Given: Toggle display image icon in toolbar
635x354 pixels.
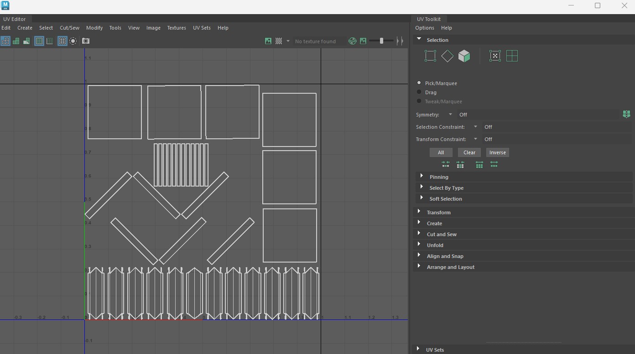Looking at the screenshot, I should click(x=268, y=41).
